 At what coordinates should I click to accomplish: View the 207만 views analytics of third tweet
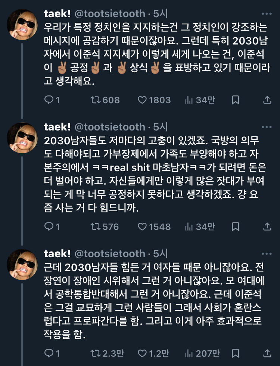pyautogui.click(x=189, y=353)
